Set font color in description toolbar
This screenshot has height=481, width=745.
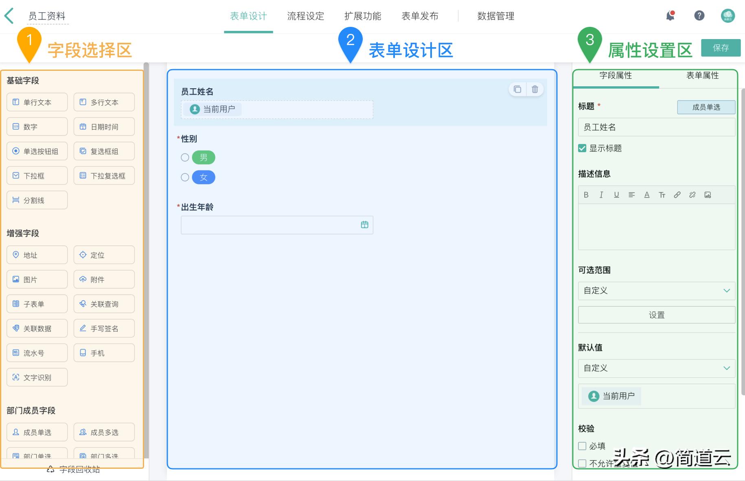tap(647, 195)
